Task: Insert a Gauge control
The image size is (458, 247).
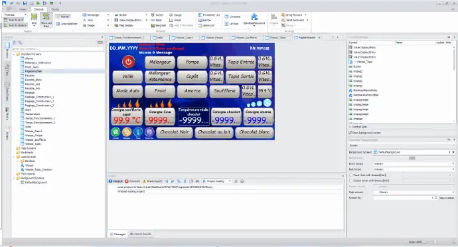Action: [175, 15]
